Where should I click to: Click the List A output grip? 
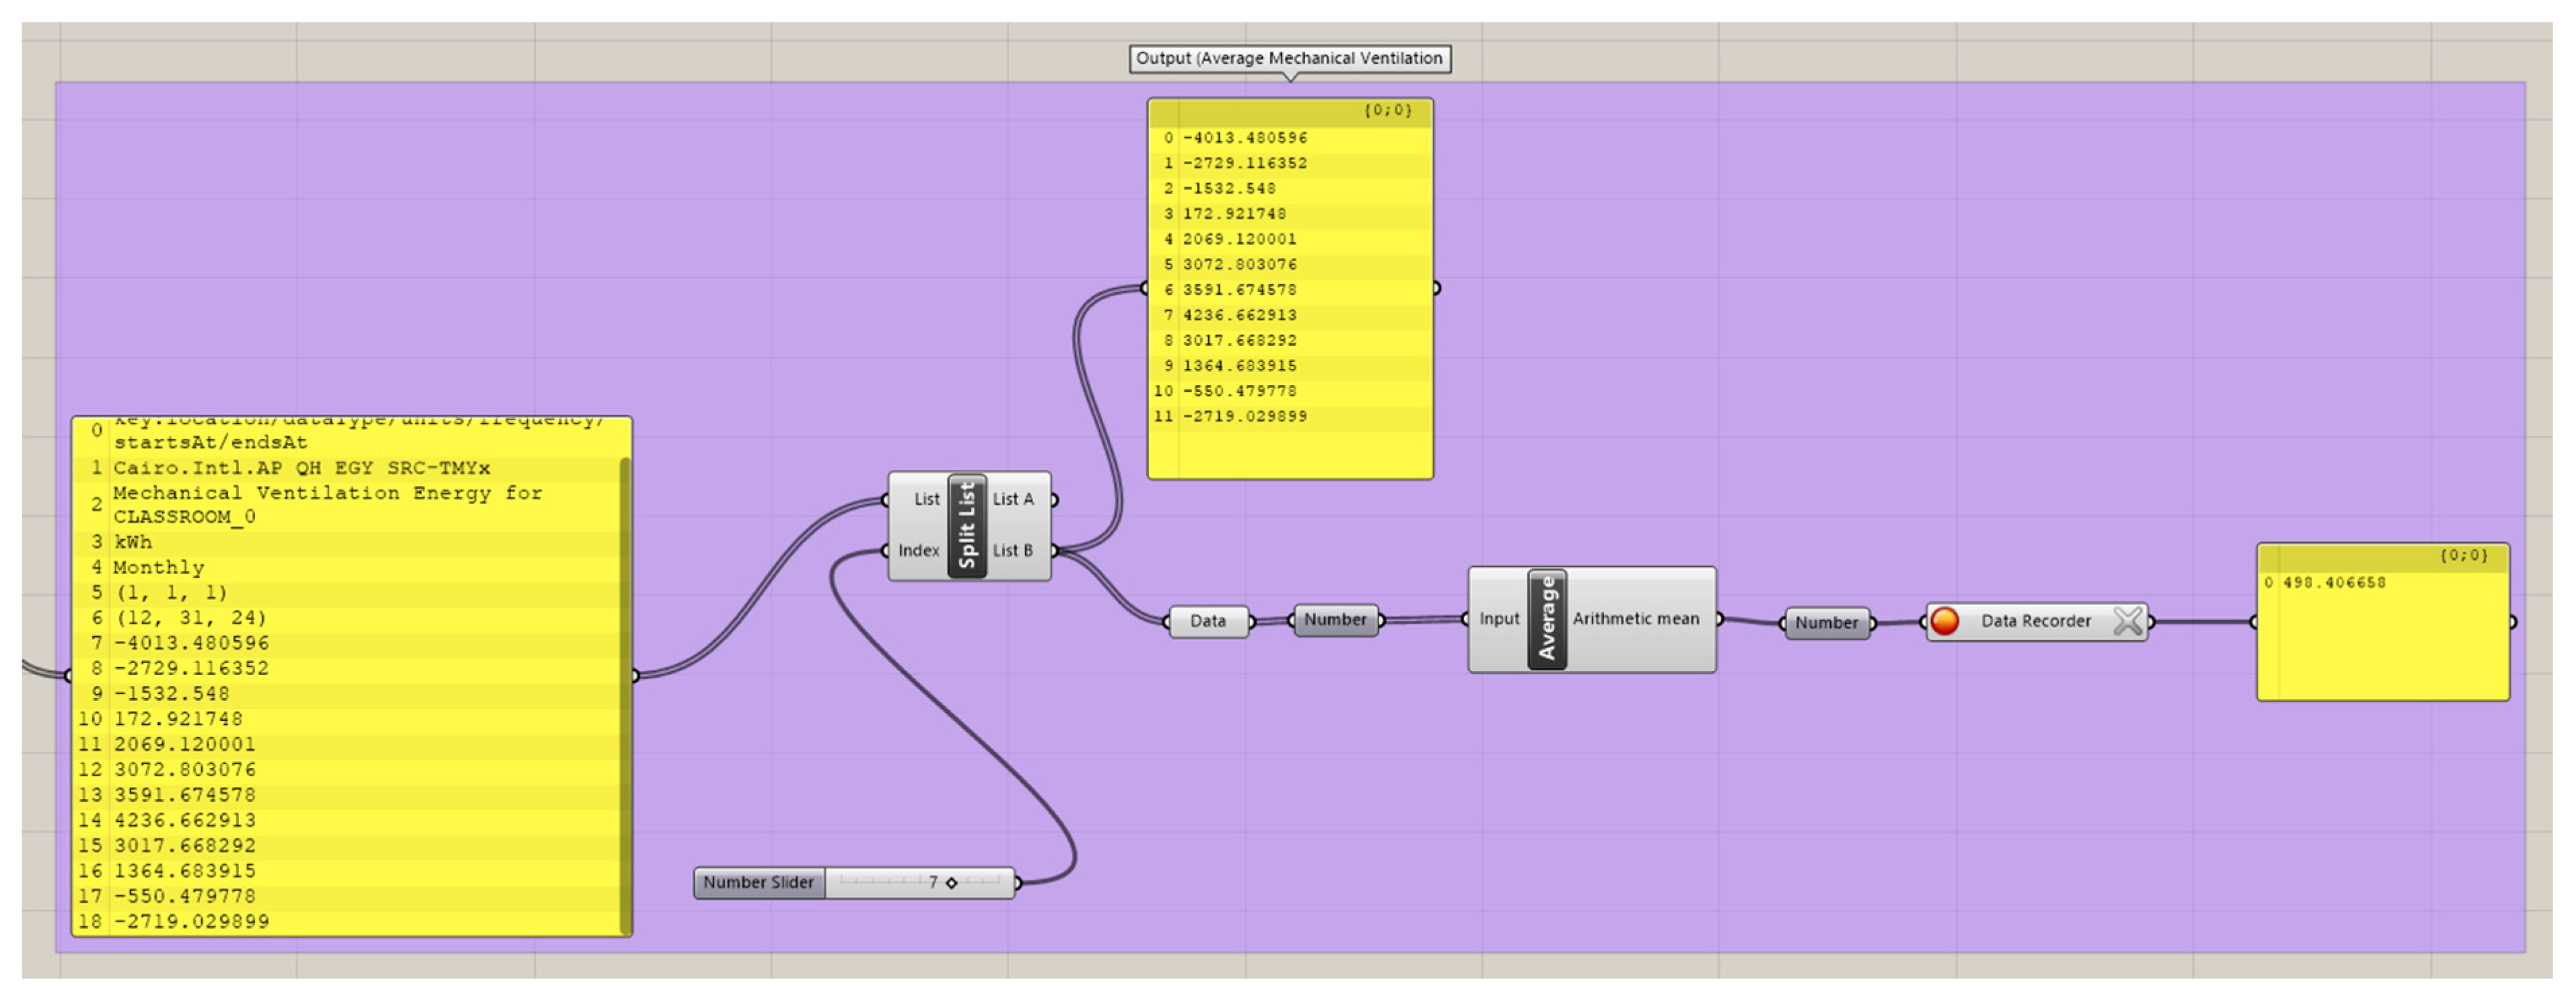tap(1054, 499)
